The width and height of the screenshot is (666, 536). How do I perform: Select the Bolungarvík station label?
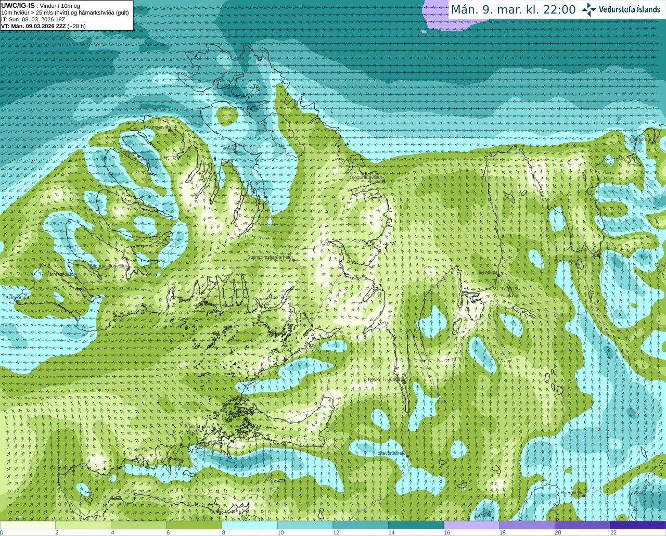(x=157, y=126)
